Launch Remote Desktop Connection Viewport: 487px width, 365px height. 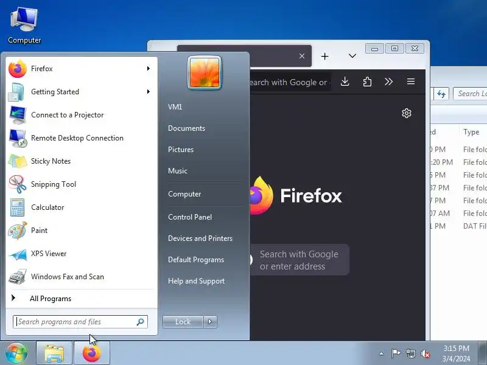[80, 138]
